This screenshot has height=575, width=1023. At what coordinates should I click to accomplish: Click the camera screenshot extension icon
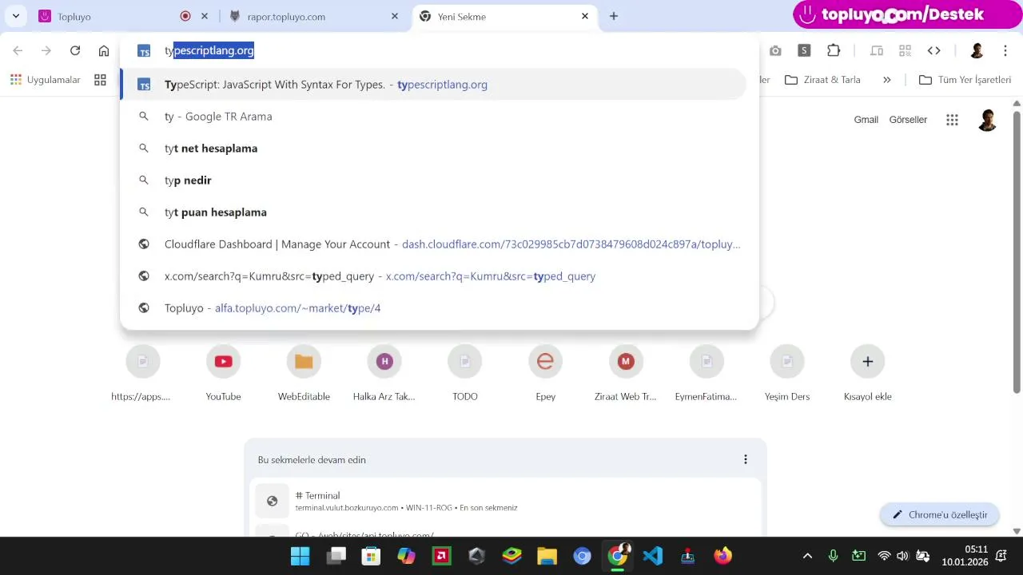point(775,50)
